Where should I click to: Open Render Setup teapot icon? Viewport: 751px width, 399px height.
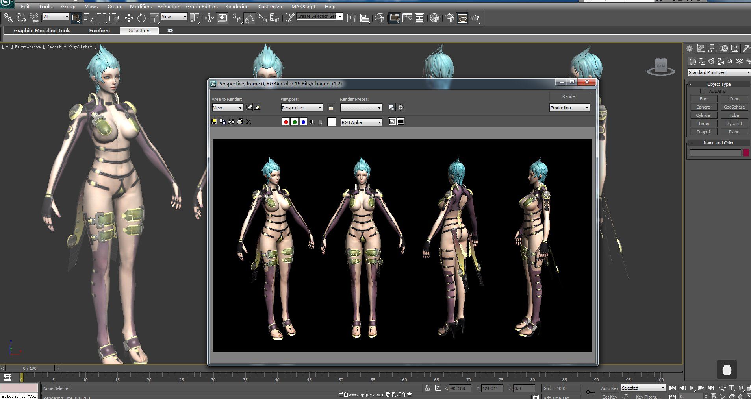click(449, 18)
